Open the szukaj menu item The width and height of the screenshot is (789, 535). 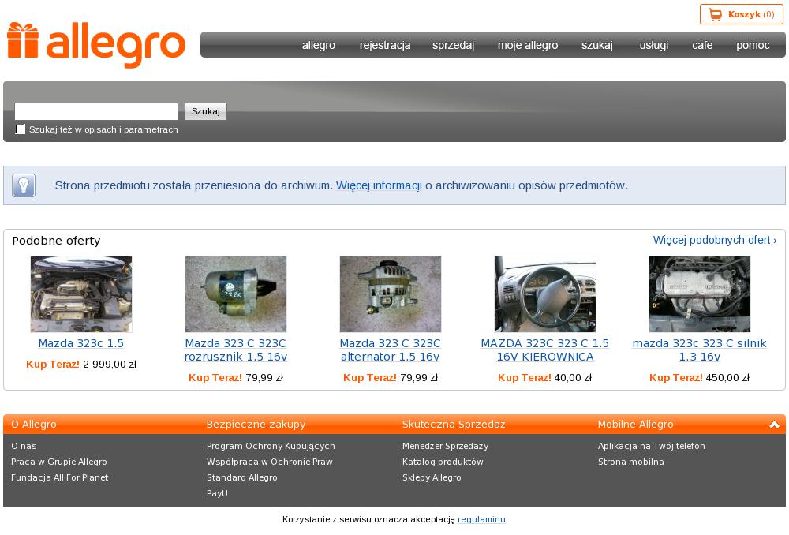pos(596,45)
